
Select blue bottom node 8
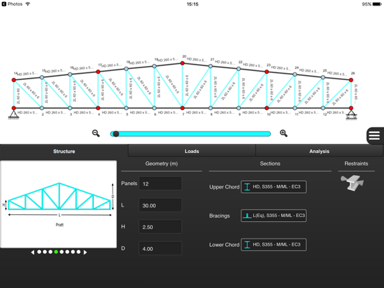(210, 108)
